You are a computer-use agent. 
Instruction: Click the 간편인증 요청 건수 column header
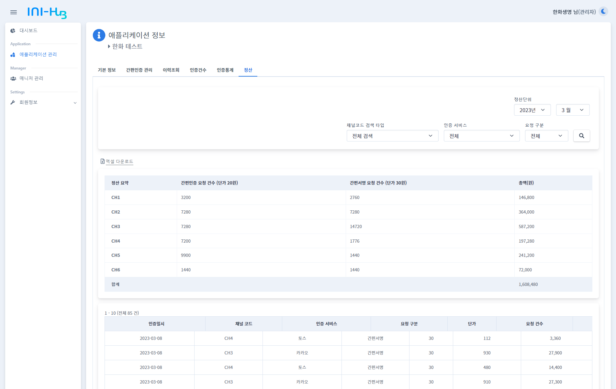tap(209, 183)
